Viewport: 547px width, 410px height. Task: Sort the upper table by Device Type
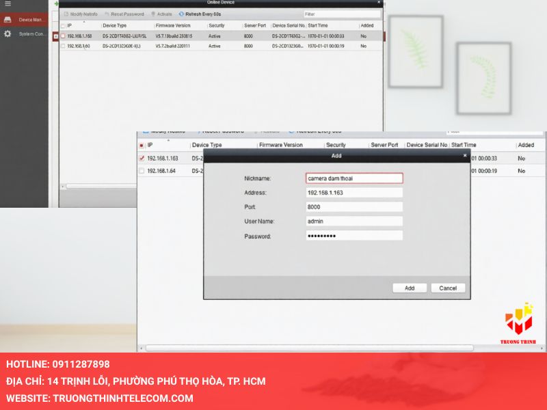(x=114, y=25)
